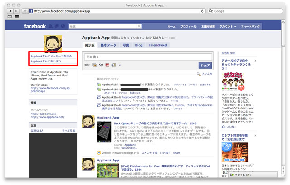Click the Google search magnifier icon
Screen dimensions: 290x185
(x=210, y=11)
